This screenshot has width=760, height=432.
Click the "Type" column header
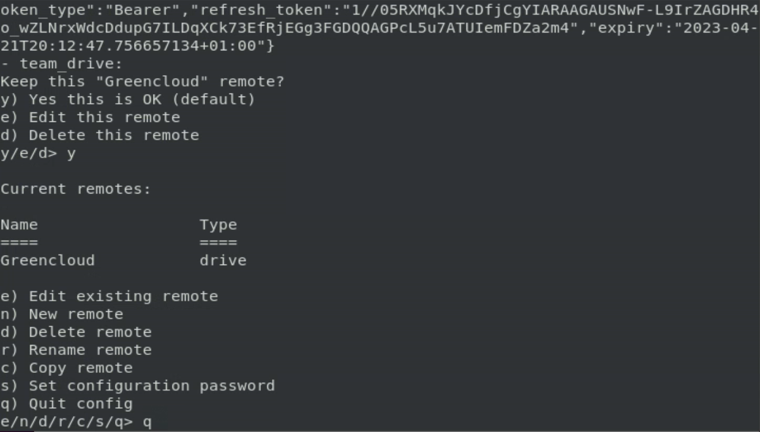[x=218, y=225]
